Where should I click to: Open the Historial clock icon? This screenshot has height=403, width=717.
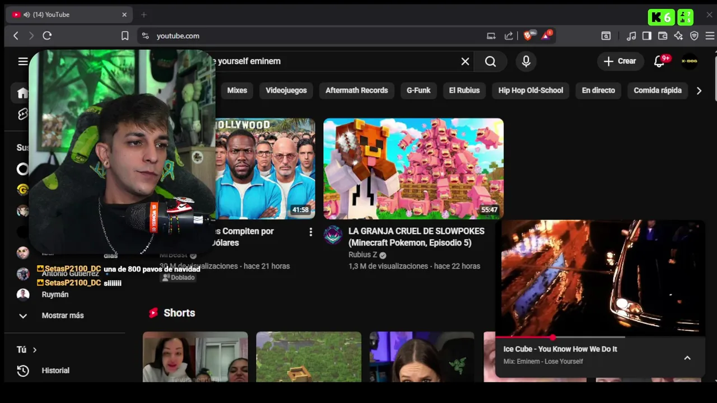pos(23,371)
